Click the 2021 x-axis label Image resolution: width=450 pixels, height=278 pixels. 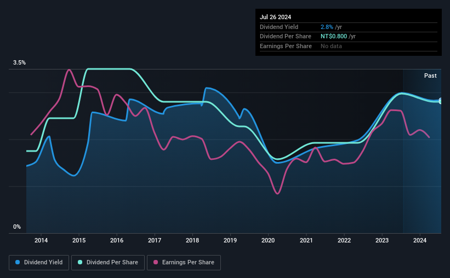point(306,240)
